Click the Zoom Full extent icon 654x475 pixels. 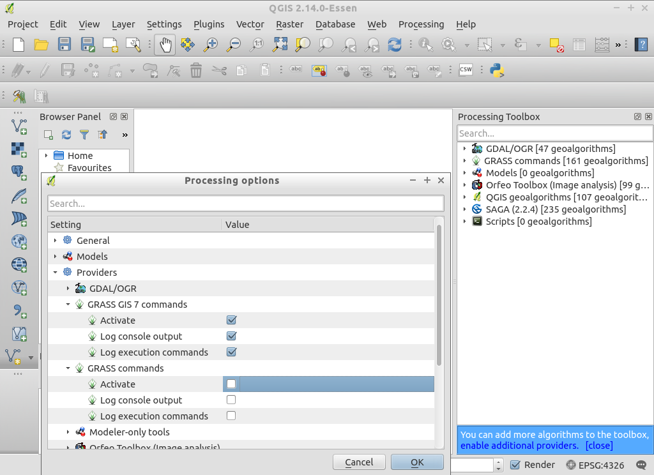click(280, 44)
